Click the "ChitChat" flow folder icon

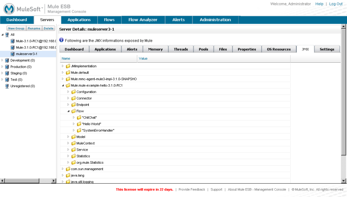[x=79, y=117]
